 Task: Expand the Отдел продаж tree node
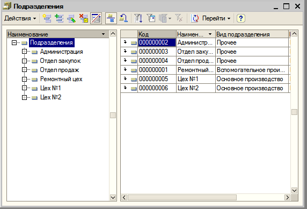pos(24,70)
